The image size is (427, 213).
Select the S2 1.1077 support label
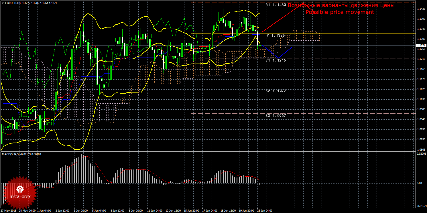(276, 91)
